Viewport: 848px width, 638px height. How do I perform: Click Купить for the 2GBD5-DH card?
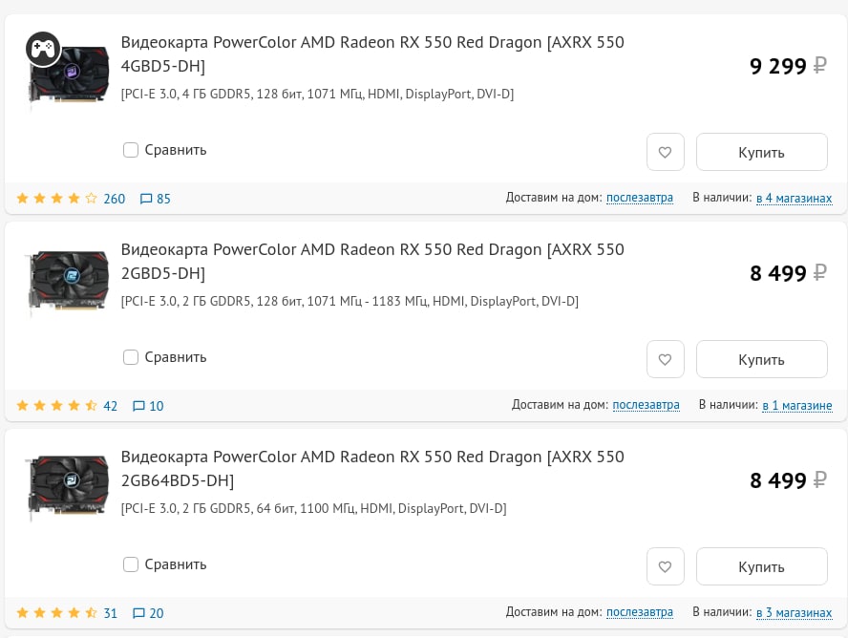761,359
